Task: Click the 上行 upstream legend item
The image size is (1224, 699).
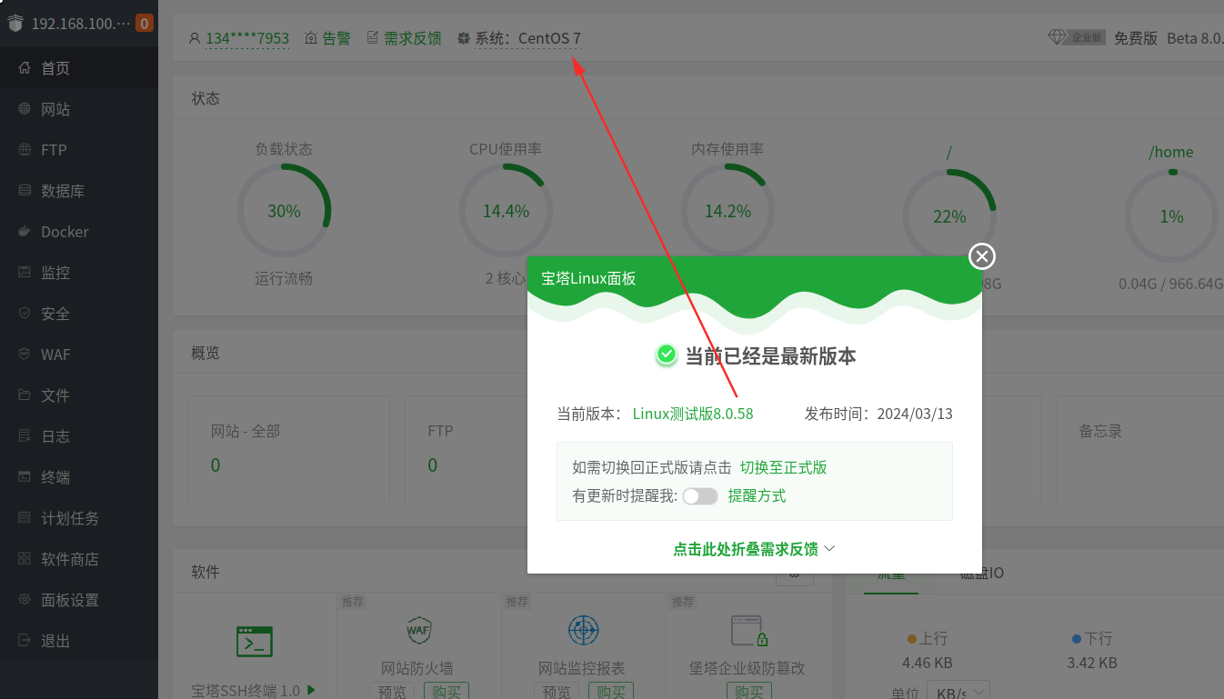Action: (928, 638)
